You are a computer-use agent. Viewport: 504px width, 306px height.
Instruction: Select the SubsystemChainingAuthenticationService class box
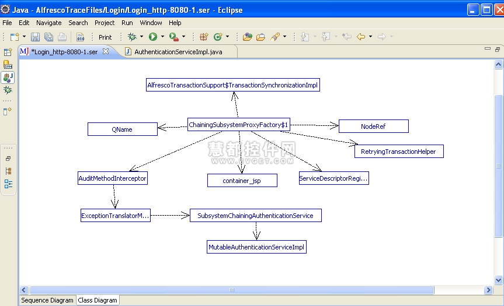coord(256,216)
